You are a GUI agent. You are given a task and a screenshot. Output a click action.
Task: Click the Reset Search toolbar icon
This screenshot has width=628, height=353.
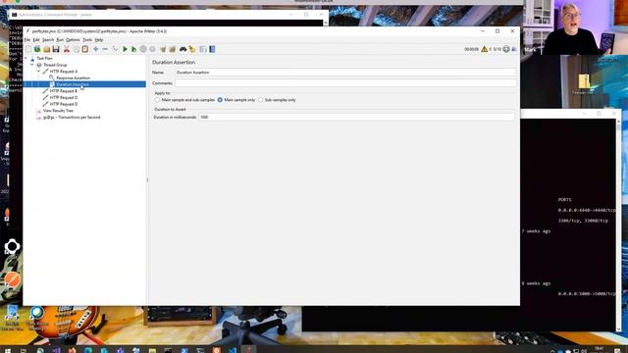pos(192,49)
